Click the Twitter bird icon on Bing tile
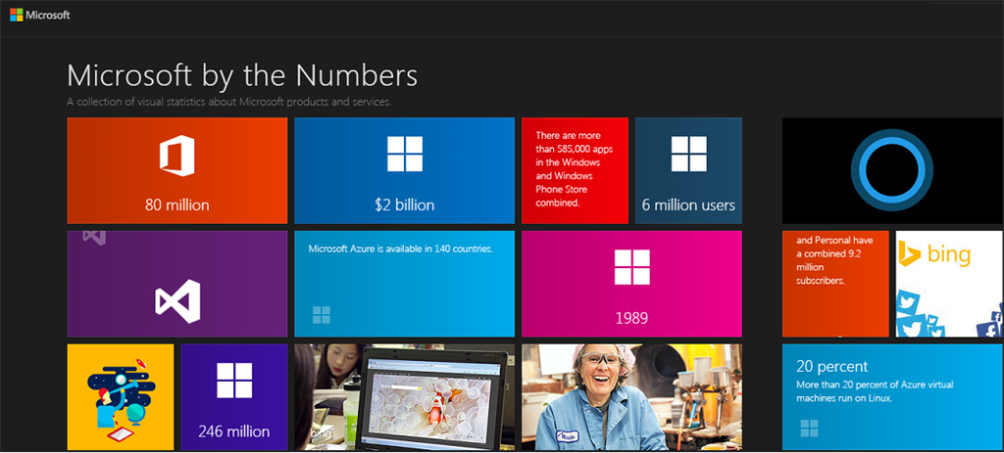 click(909, 303)
